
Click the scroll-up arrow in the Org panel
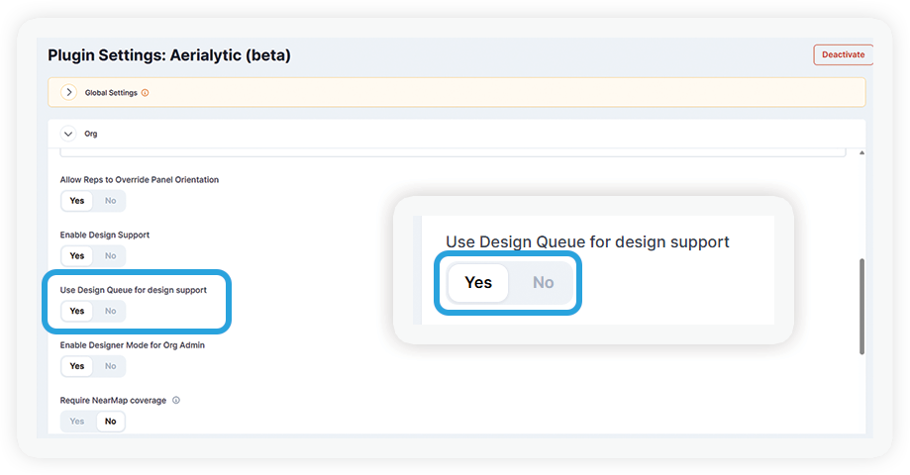coord(861,153)
